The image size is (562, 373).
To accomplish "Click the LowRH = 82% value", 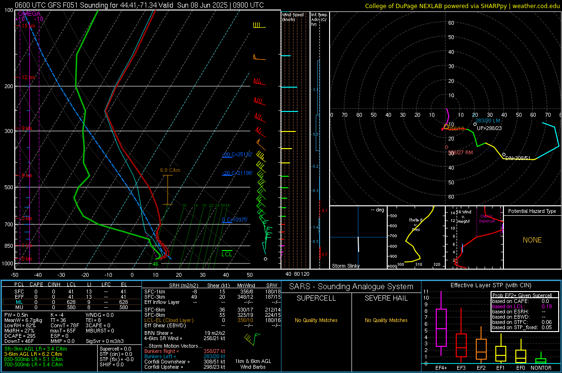I will [x=20, y=325].
